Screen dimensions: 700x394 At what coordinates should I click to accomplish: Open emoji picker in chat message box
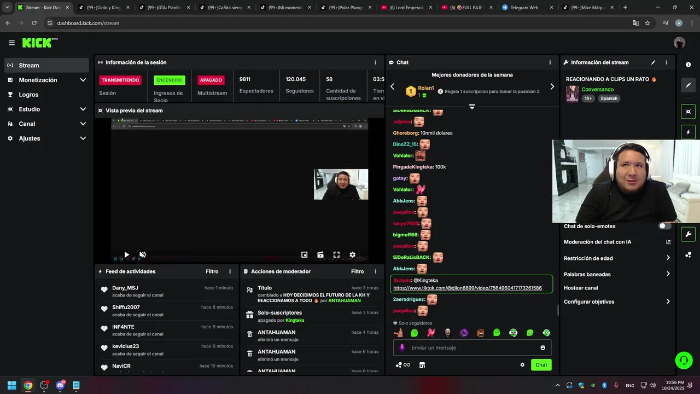(542, 347)
